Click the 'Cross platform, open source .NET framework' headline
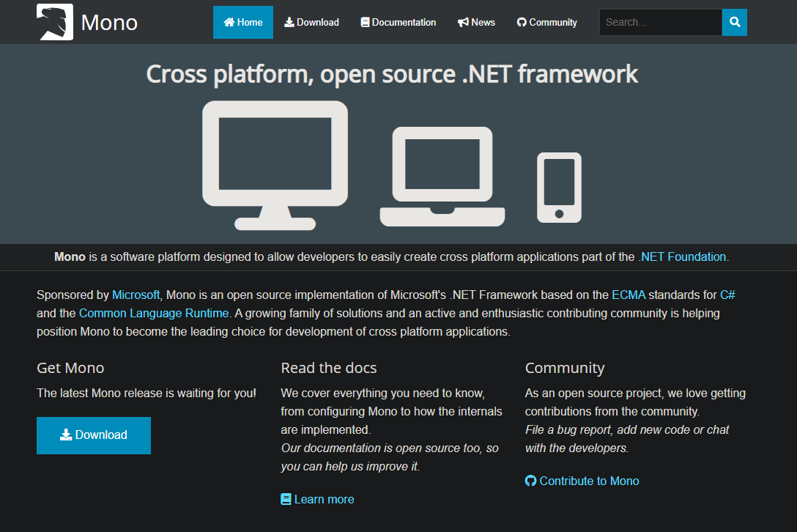 (392, 74)
